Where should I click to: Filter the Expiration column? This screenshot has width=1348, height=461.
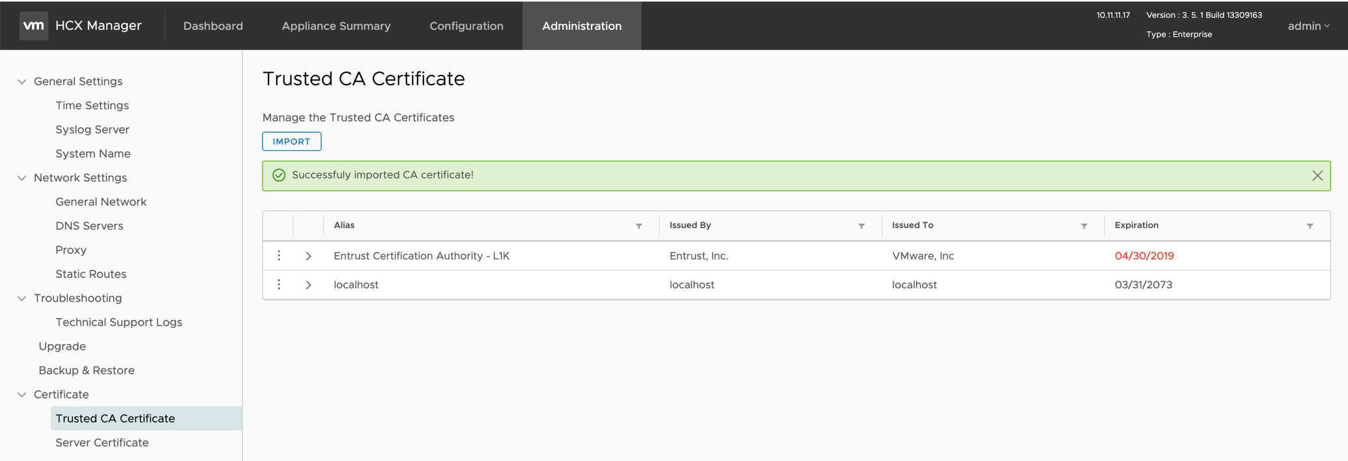click(1310, 226)
